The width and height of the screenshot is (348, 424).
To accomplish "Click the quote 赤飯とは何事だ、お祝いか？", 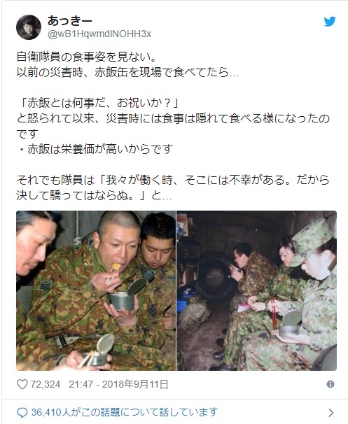I will point(100,103).
